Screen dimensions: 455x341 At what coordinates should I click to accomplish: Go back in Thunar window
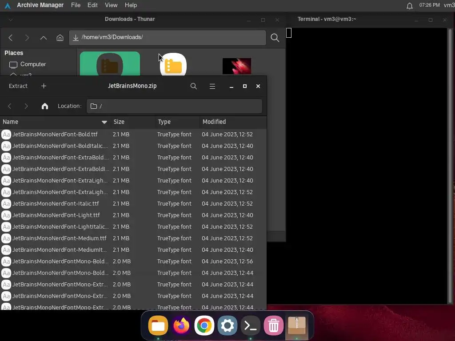11,38
